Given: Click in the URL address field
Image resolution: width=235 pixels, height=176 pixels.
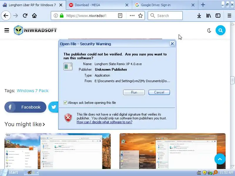Looking at the screenshot, I should (x=87, y=16).
